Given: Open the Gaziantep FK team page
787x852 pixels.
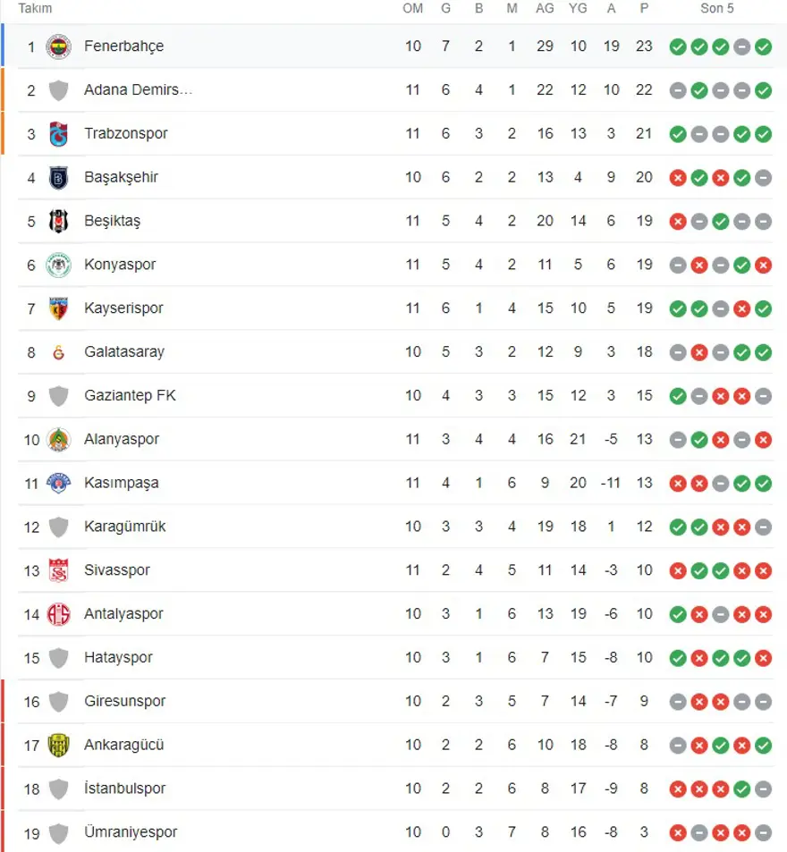Looking at the screenshot, I should click(x=130, y=396).
